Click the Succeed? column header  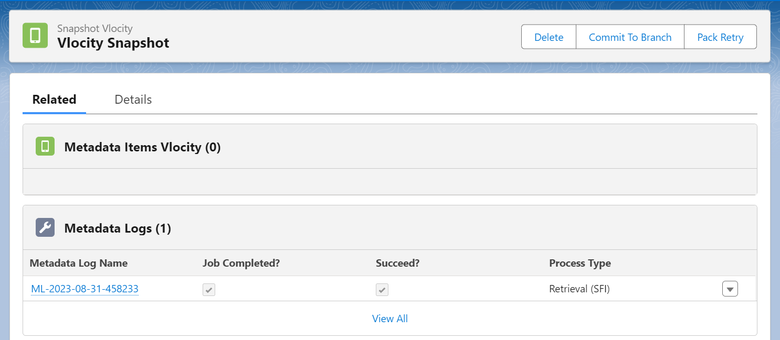(397, 263)
